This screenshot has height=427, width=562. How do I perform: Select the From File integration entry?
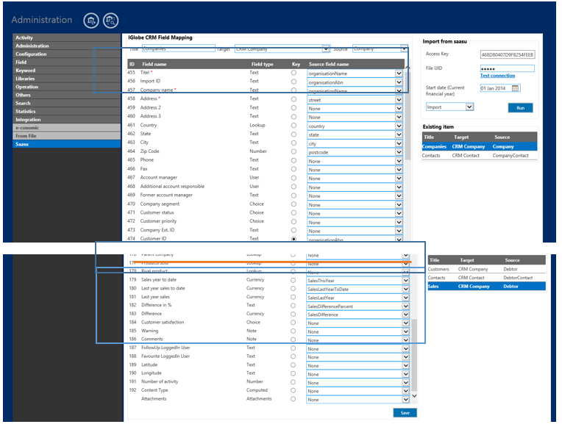coord(67,136)
